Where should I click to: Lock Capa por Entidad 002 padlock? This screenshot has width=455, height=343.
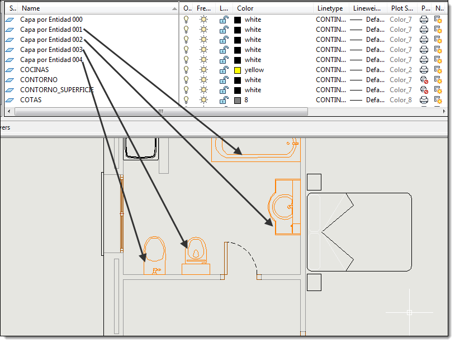coord(224,40)
